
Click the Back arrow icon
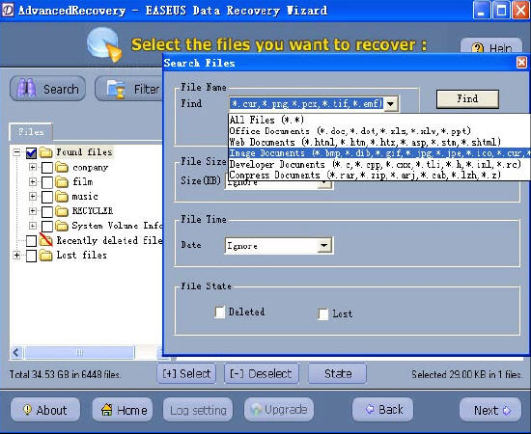370,409
